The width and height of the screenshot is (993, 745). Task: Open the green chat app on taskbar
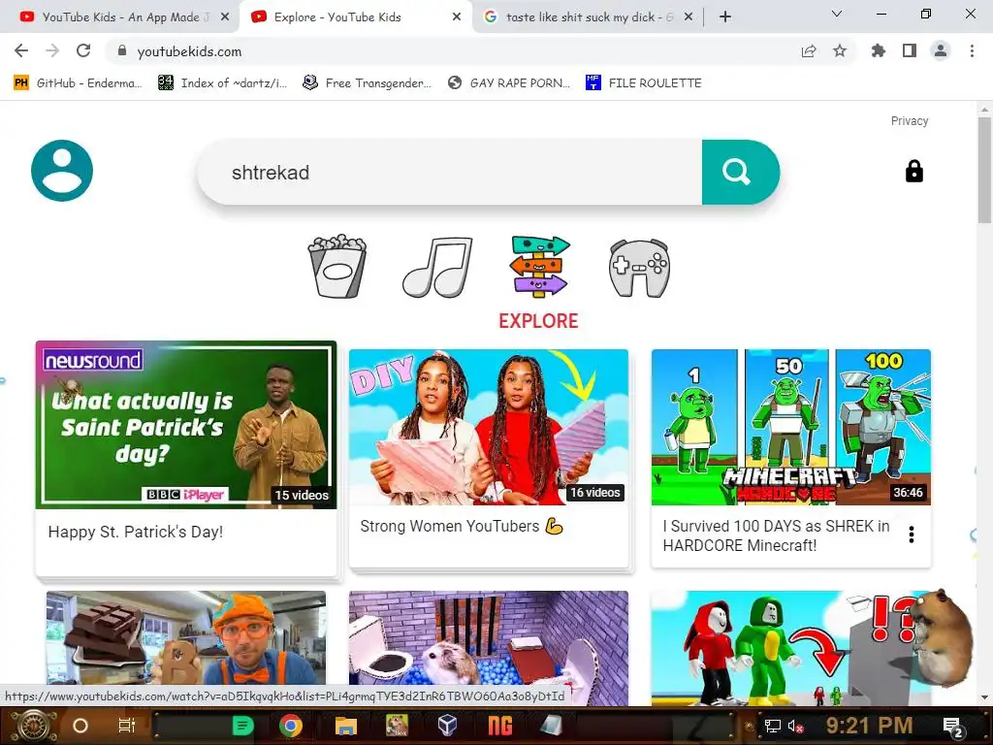[242, 726]
